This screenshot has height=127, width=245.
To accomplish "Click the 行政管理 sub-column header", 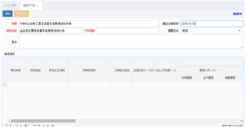I will point(187,78).
